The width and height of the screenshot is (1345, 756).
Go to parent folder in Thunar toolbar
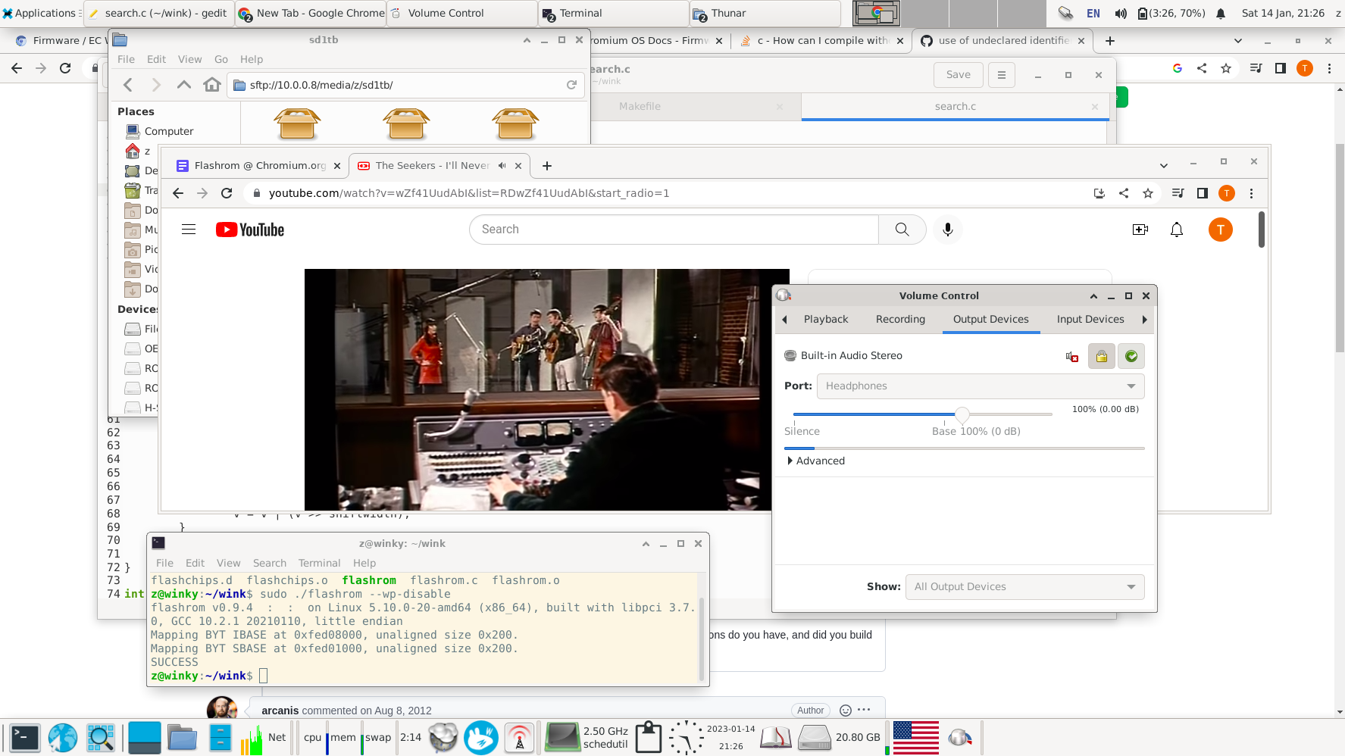coord(184,85)
